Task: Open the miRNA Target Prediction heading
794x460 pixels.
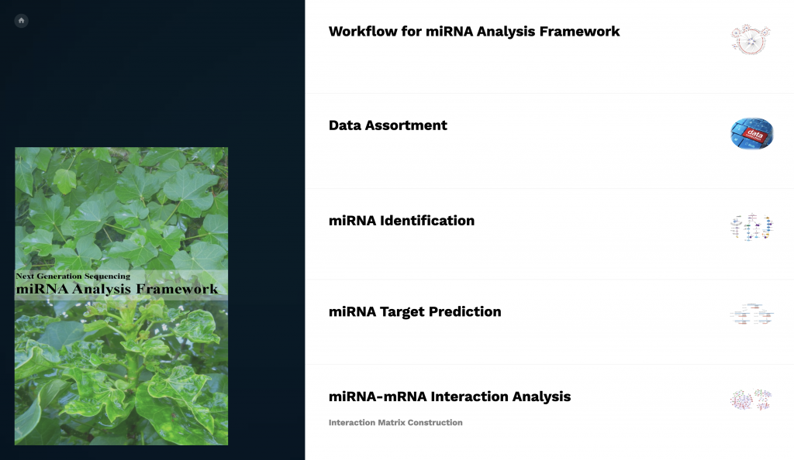Action: tap(415, 312)
